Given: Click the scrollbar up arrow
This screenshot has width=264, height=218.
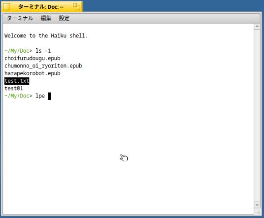Looking at the screenshot, I should coord(257,27).
